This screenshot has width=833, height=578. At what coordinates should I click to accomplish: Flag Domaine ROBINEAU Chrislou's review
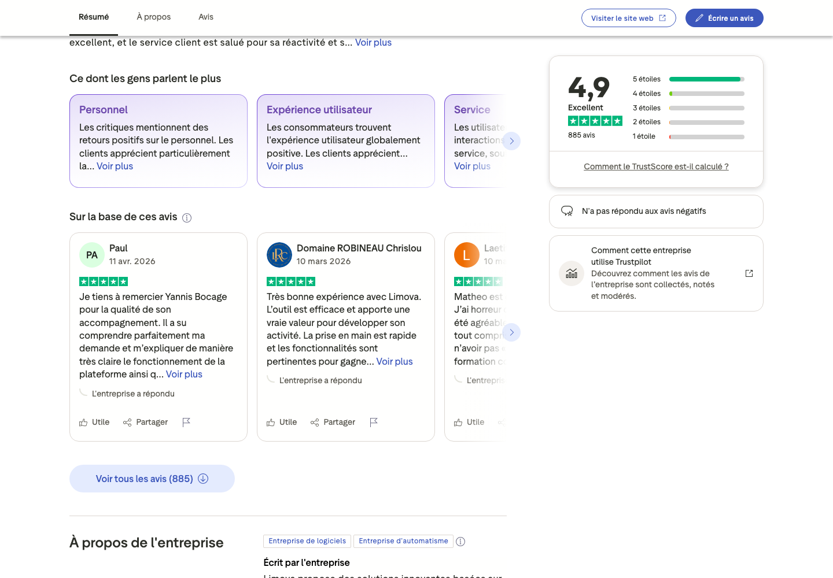(x=374, y=423)
